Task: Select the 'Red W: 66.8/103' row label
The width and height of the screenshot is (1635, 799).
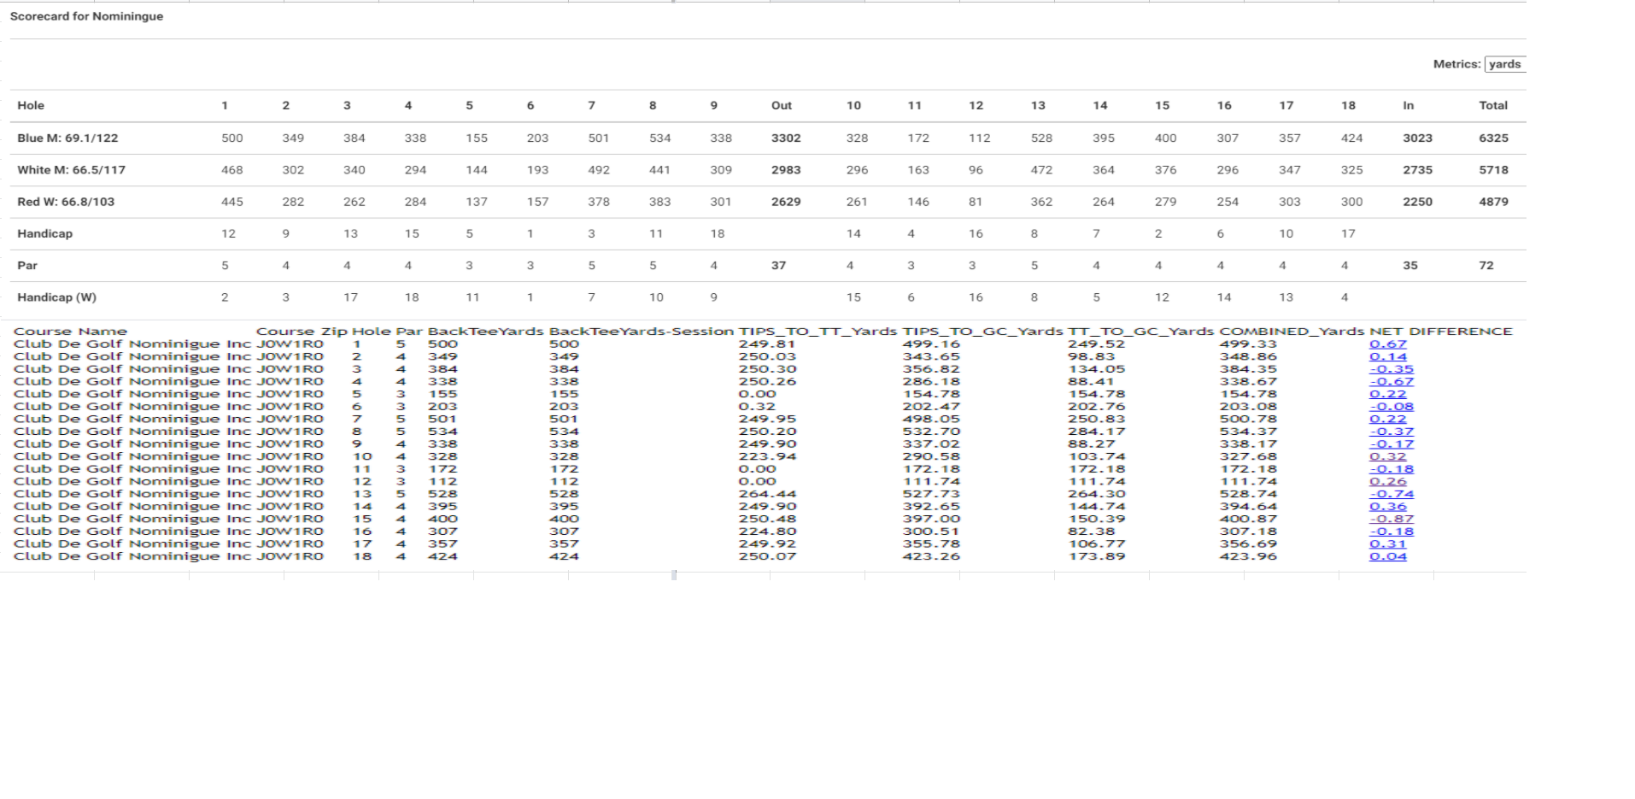Action: 66,202
